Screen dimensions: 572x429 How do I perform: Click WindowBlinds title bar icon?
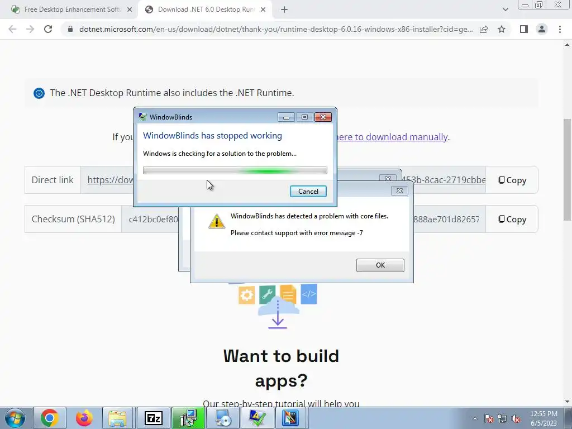coord(142,117)
